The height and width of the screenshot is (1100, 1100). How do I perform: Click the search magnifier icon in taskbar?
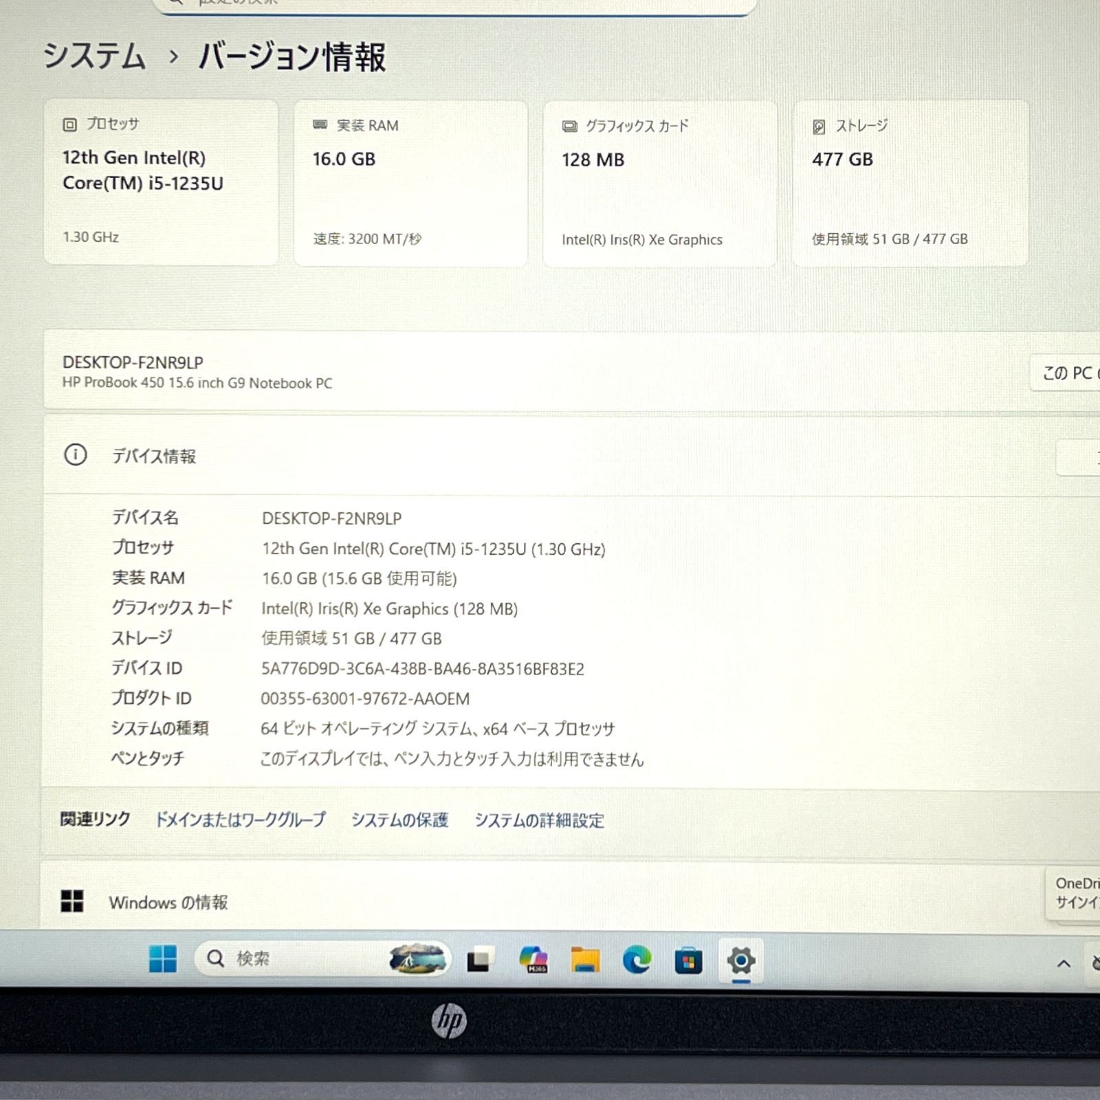[216, 958]
